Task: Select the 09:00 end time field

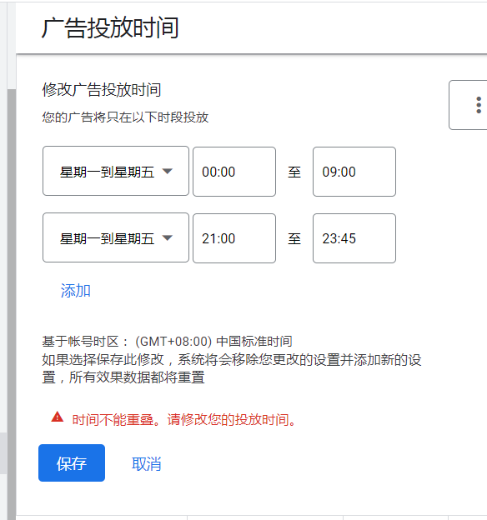Action: (354, 172)
